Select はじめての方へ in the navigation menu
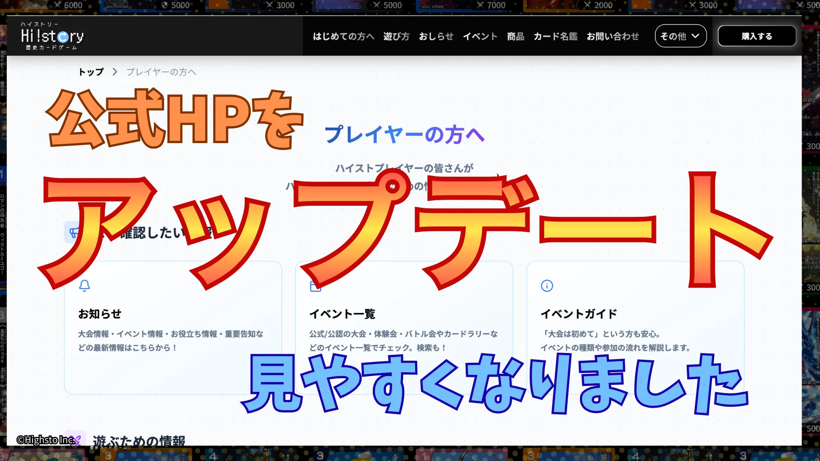The width and height of the screenshot is (820, 461). [x=343, y=37]
